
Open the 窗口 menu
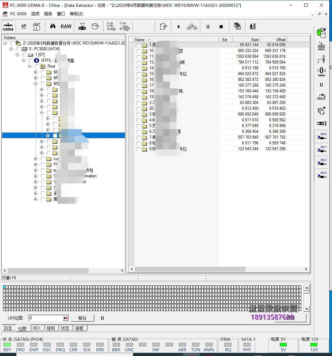tap(61, 14)
